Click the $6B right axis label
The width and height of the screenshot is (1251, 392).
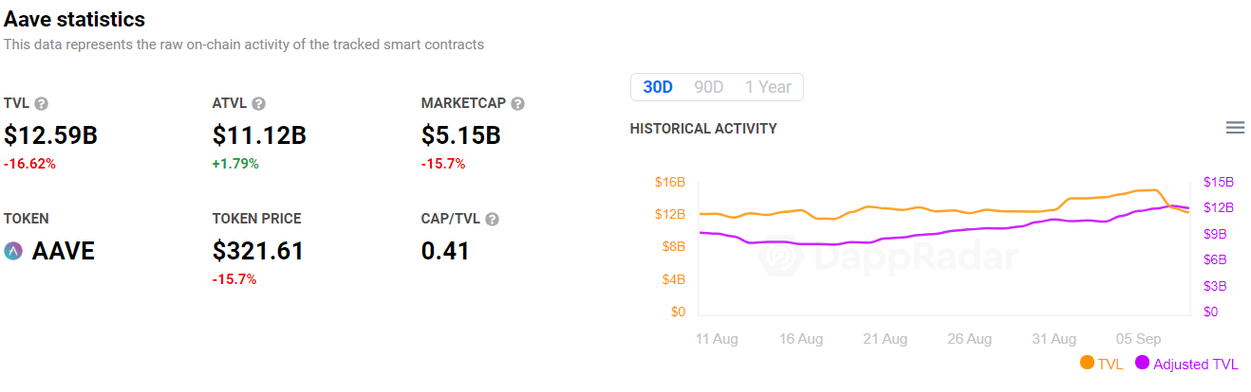click(1215, 259)
